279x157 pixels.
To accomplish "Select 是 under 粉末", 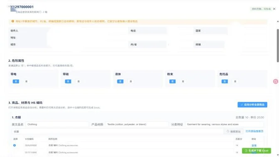I will (x=183, y=81).
